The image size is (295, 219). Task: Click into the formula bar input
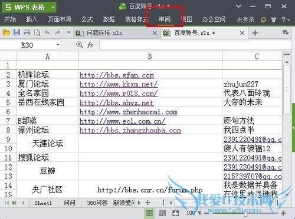pyautogui.click(x=195, y=45)
